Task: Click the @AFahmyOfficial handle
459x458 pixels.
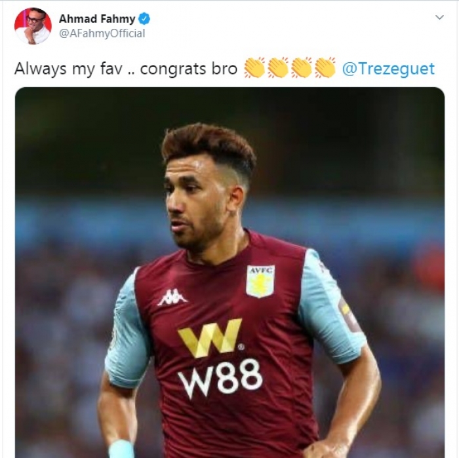Action: (102, 33)
